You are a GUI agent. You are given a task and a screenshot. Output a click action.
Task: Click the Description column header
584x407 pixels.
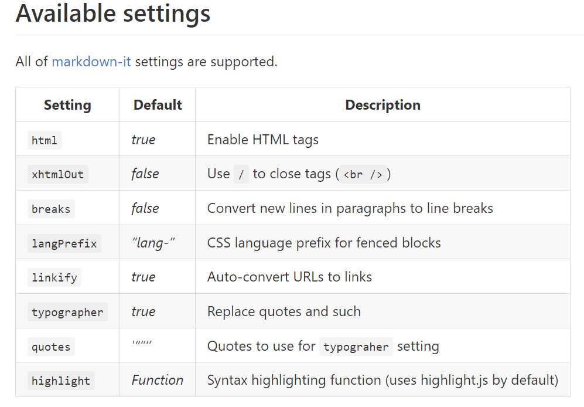(383, 105)
